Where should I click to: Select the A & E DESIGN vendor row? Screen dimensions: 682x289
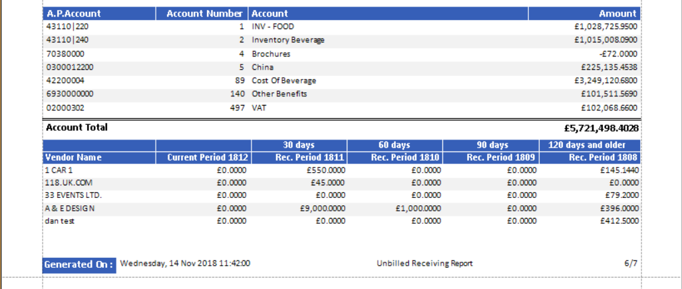70,208
